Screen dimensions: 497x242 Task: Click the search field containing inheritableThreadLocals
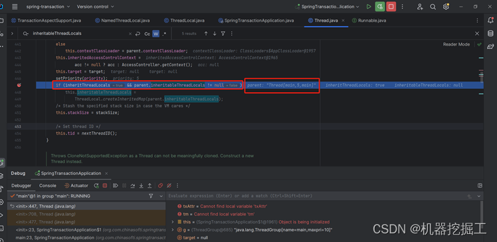pyautogui.click(x=79, y=34)
